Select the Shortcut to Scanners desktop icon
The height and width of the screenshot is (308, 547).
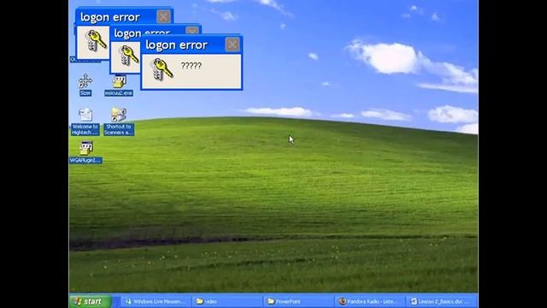[x=119, y=121]
